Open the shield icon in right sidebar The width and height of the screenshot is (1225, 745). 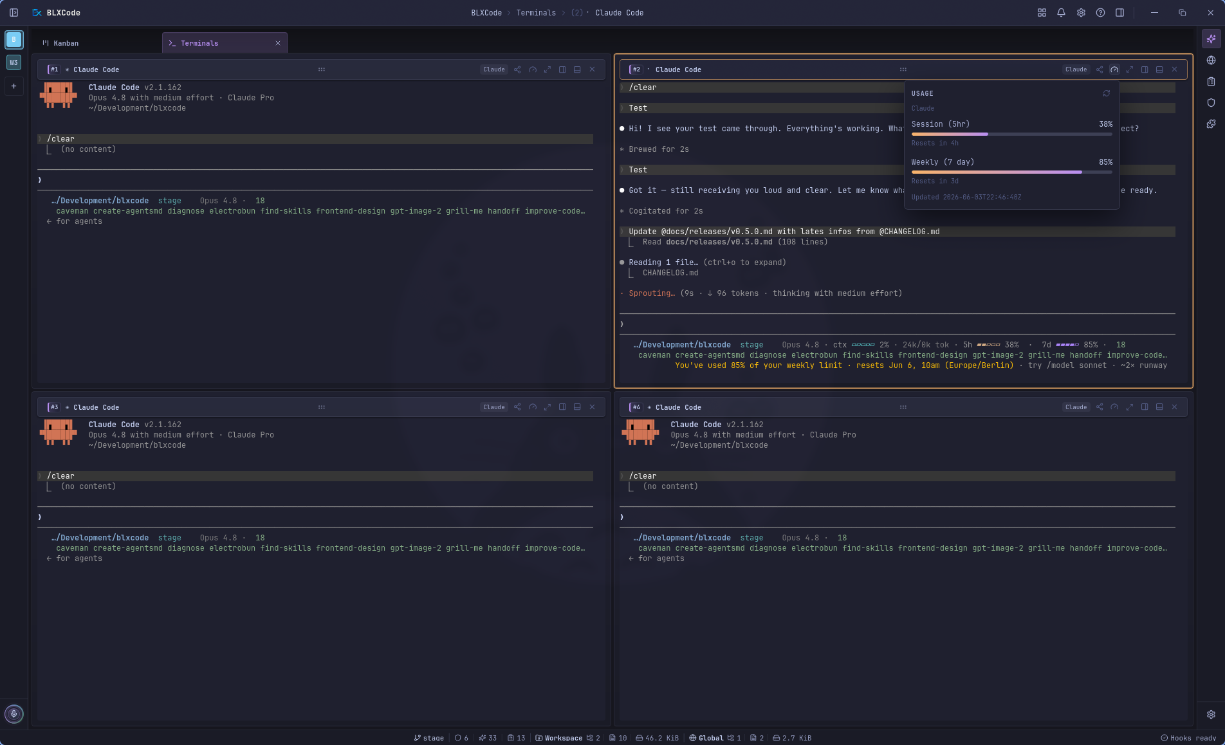coord(1211,103)
